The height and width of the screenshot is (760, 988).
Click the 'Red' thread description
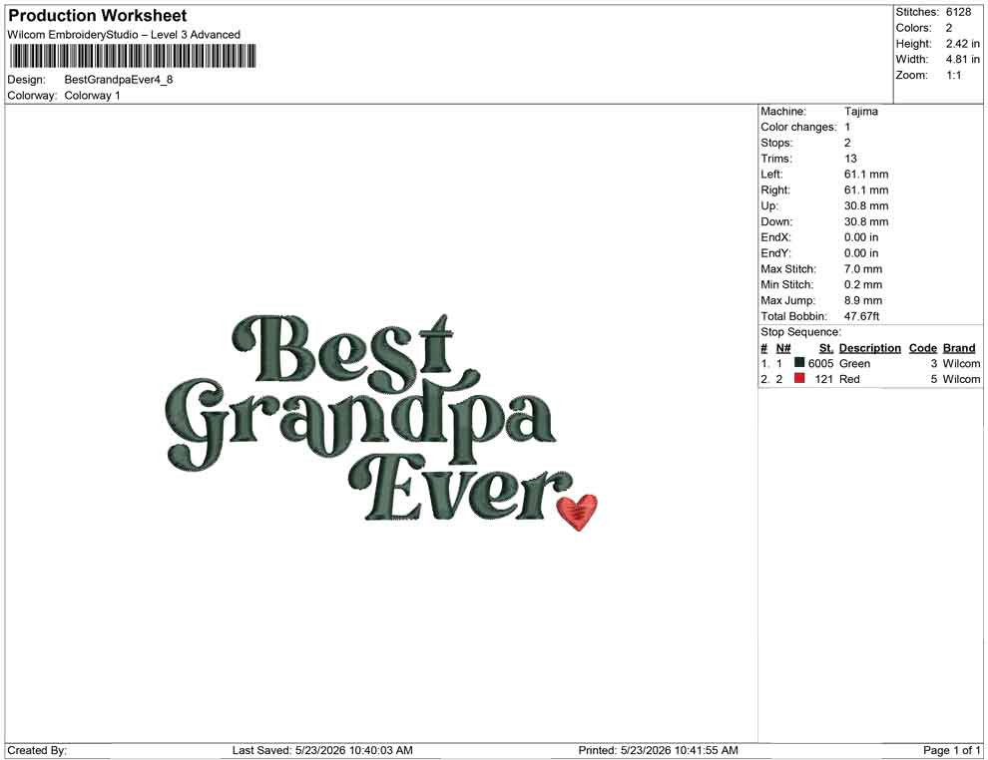[849, 379]
